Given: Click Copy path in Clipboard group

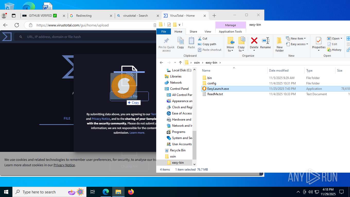Looking at the screenshot, I should tap(207, 44).
